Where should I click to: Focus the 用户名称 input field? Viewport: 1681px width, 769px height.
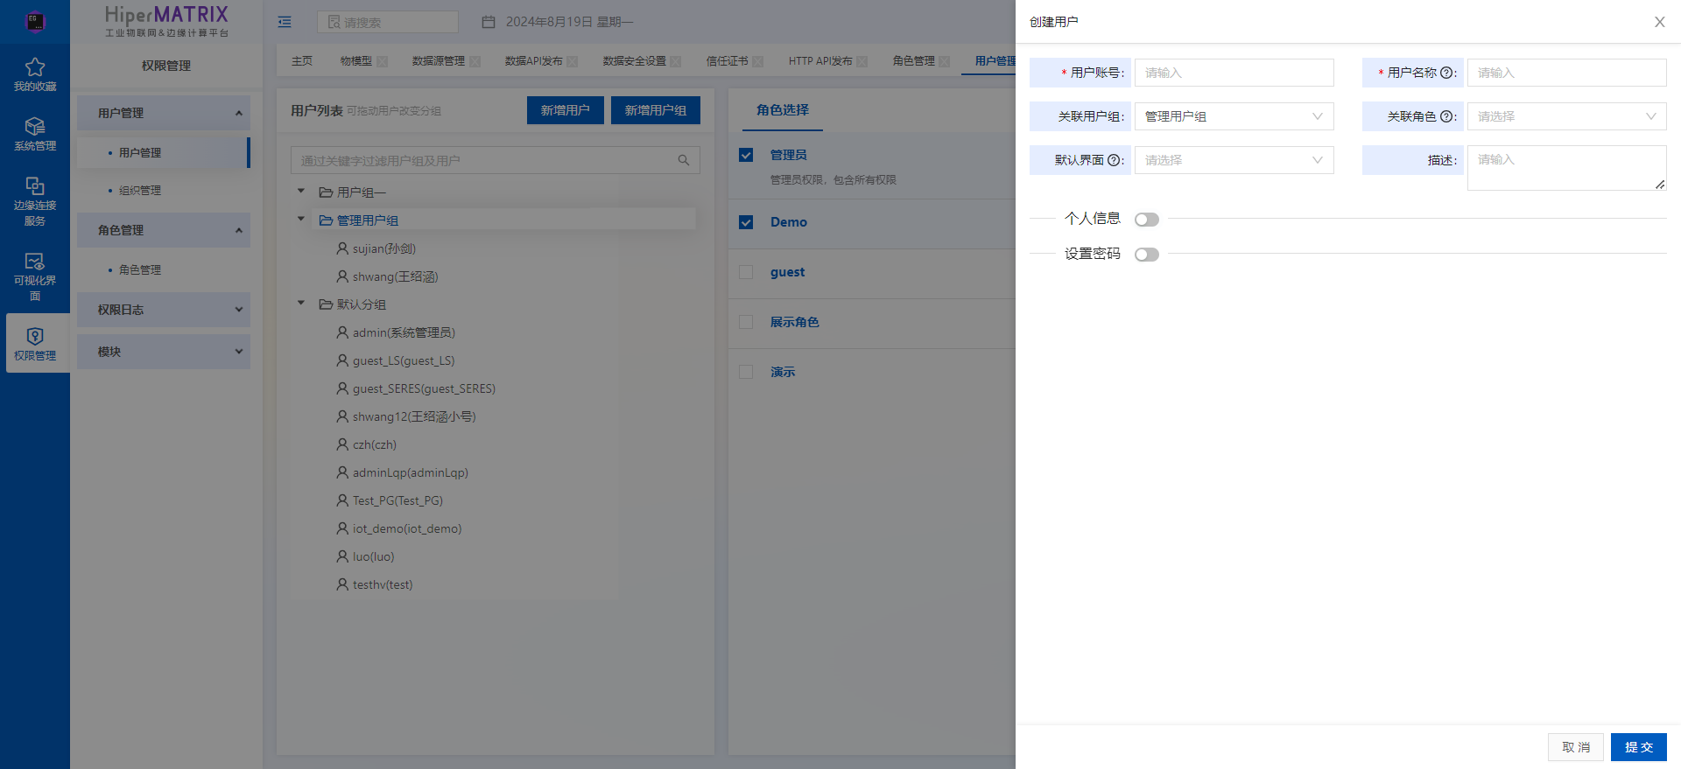1567,73
